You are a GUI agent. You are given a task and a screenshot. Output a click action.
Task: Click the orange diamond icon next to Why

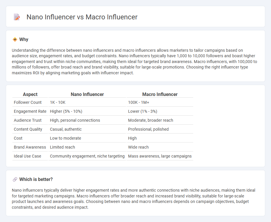click(15, 40)
